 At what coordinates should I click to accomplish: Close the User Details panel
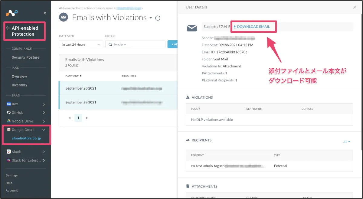(x=355, y=7)
